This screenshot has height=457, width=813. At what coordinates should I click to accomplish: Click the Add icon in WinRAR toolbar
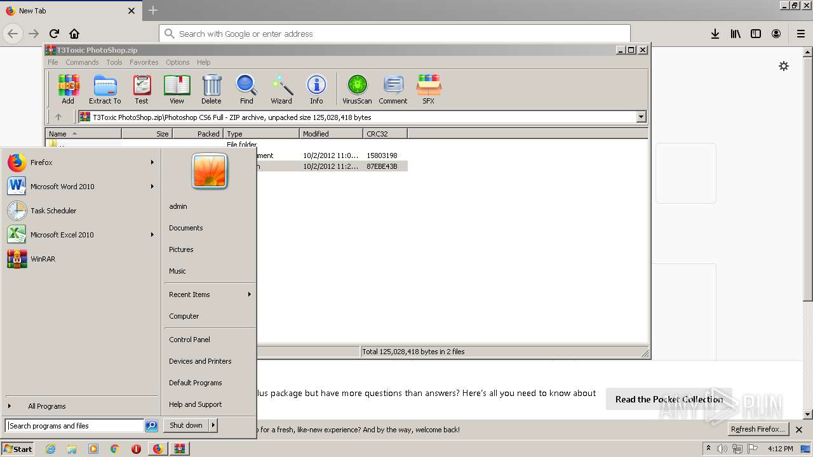click(x=68, y=89)
